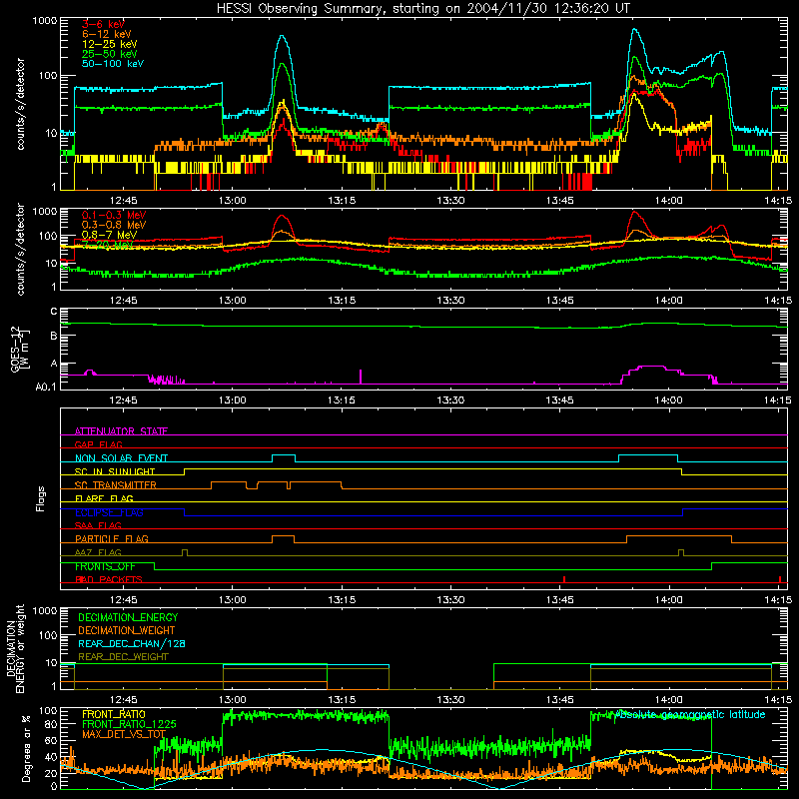Select the SAA_FLAG label
The image size is (799, 799).
coord(98,525)
